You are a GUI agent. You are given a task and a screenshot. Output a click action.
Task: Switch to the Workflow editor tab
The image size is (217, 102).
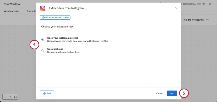[11, 11]
